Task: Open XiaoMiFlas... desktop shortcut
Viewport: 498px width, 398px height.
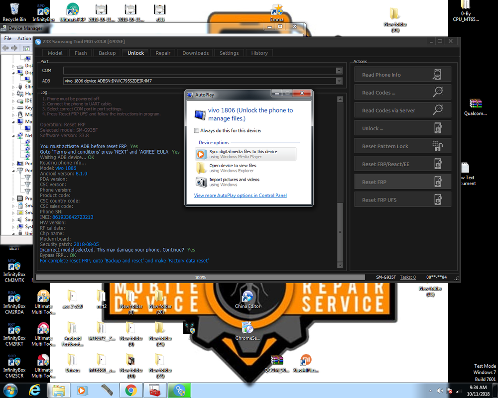Action: (306, 363)
